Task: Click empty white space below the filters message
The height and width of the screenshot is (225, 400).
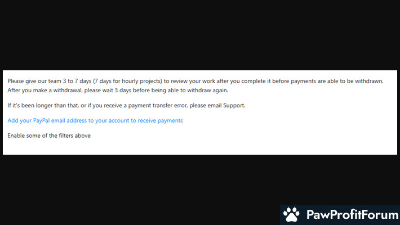Action: [x=200, y=147]
